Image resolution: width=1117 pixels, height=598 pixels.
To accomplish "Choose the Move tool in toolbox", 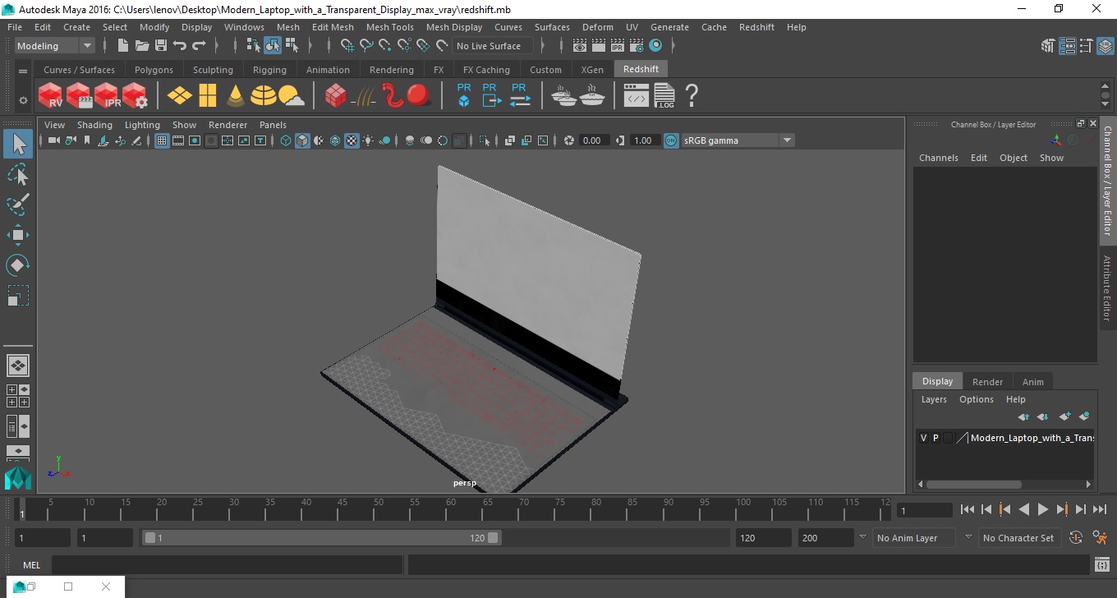I will tap(18, 235).
